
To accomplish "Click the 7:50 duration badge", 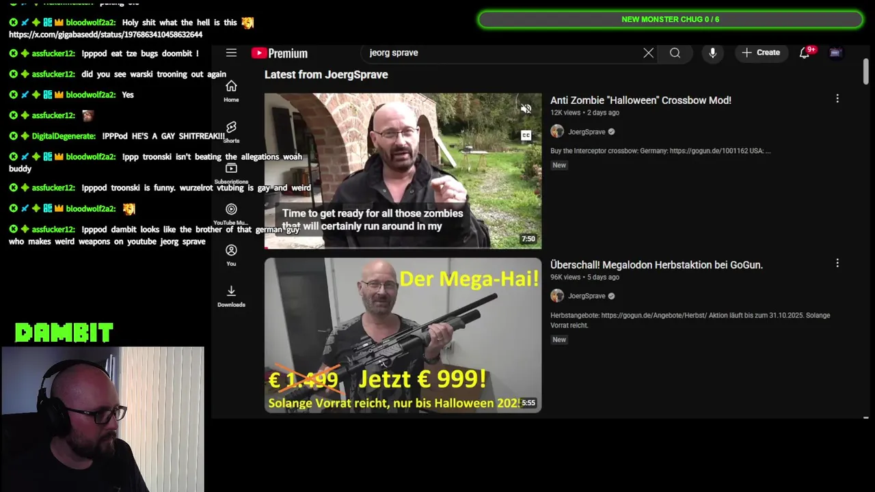I will (528, 239).
